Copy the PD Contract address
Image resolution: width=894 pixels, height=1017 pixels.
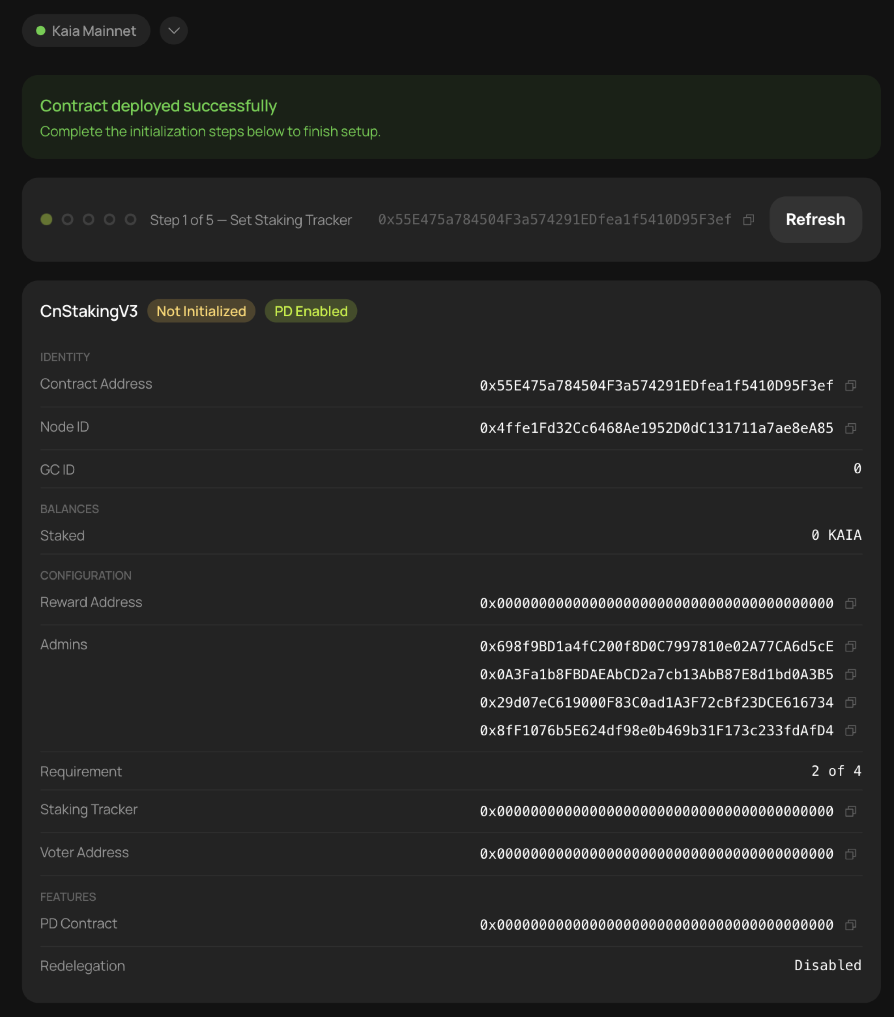[851, 924]
